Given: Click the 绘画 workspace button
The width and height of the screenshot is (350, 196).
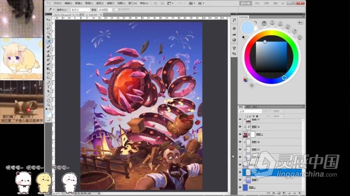Looking at the screenshot, I should pyautogui.click(x=266, y=3).
